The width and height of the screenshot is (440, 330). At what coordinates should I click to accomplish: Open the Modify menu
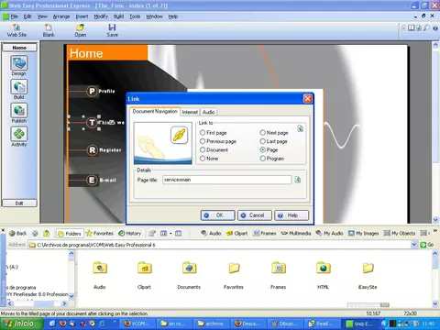click(x=101, y=16)
